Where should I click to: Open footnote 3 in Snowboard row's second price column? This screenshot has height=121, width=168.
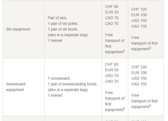click(150, 106)
